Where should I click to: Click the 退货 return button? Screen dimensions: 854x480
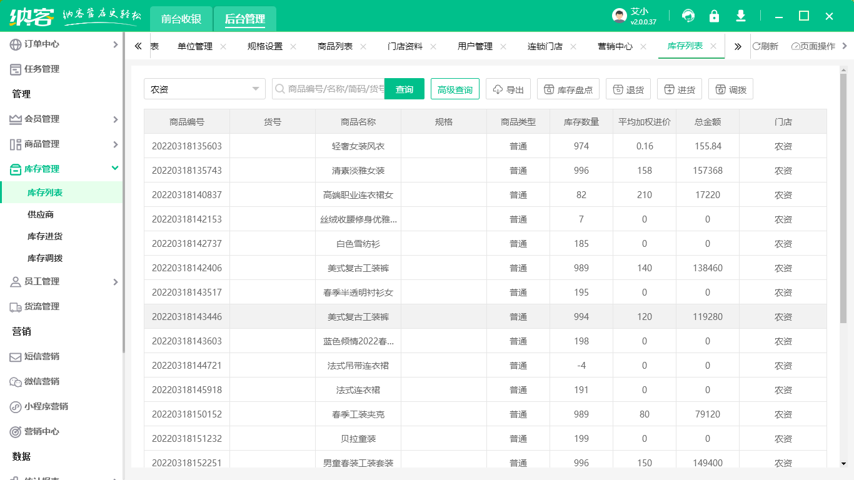[628, 89]
